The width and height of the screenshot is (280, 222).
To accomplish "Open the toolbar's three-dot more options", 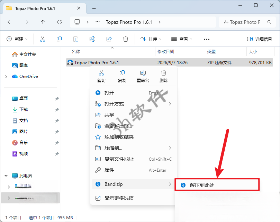I will click(207, 39).
